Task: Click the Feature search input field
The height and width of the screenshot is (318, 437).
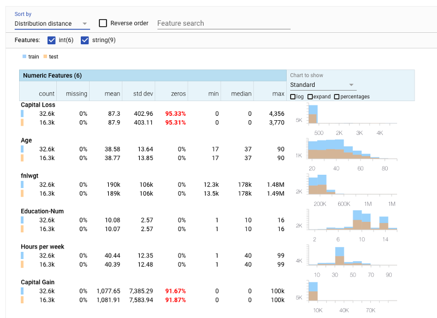Action: click(x=218, y=23)
